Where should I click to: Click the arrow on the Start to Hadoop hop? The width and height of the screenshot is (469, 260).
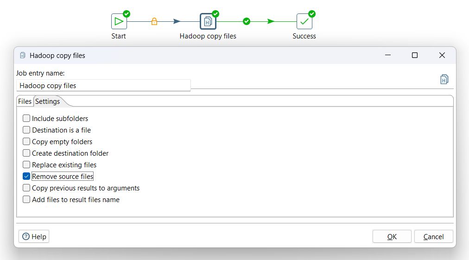177,21
